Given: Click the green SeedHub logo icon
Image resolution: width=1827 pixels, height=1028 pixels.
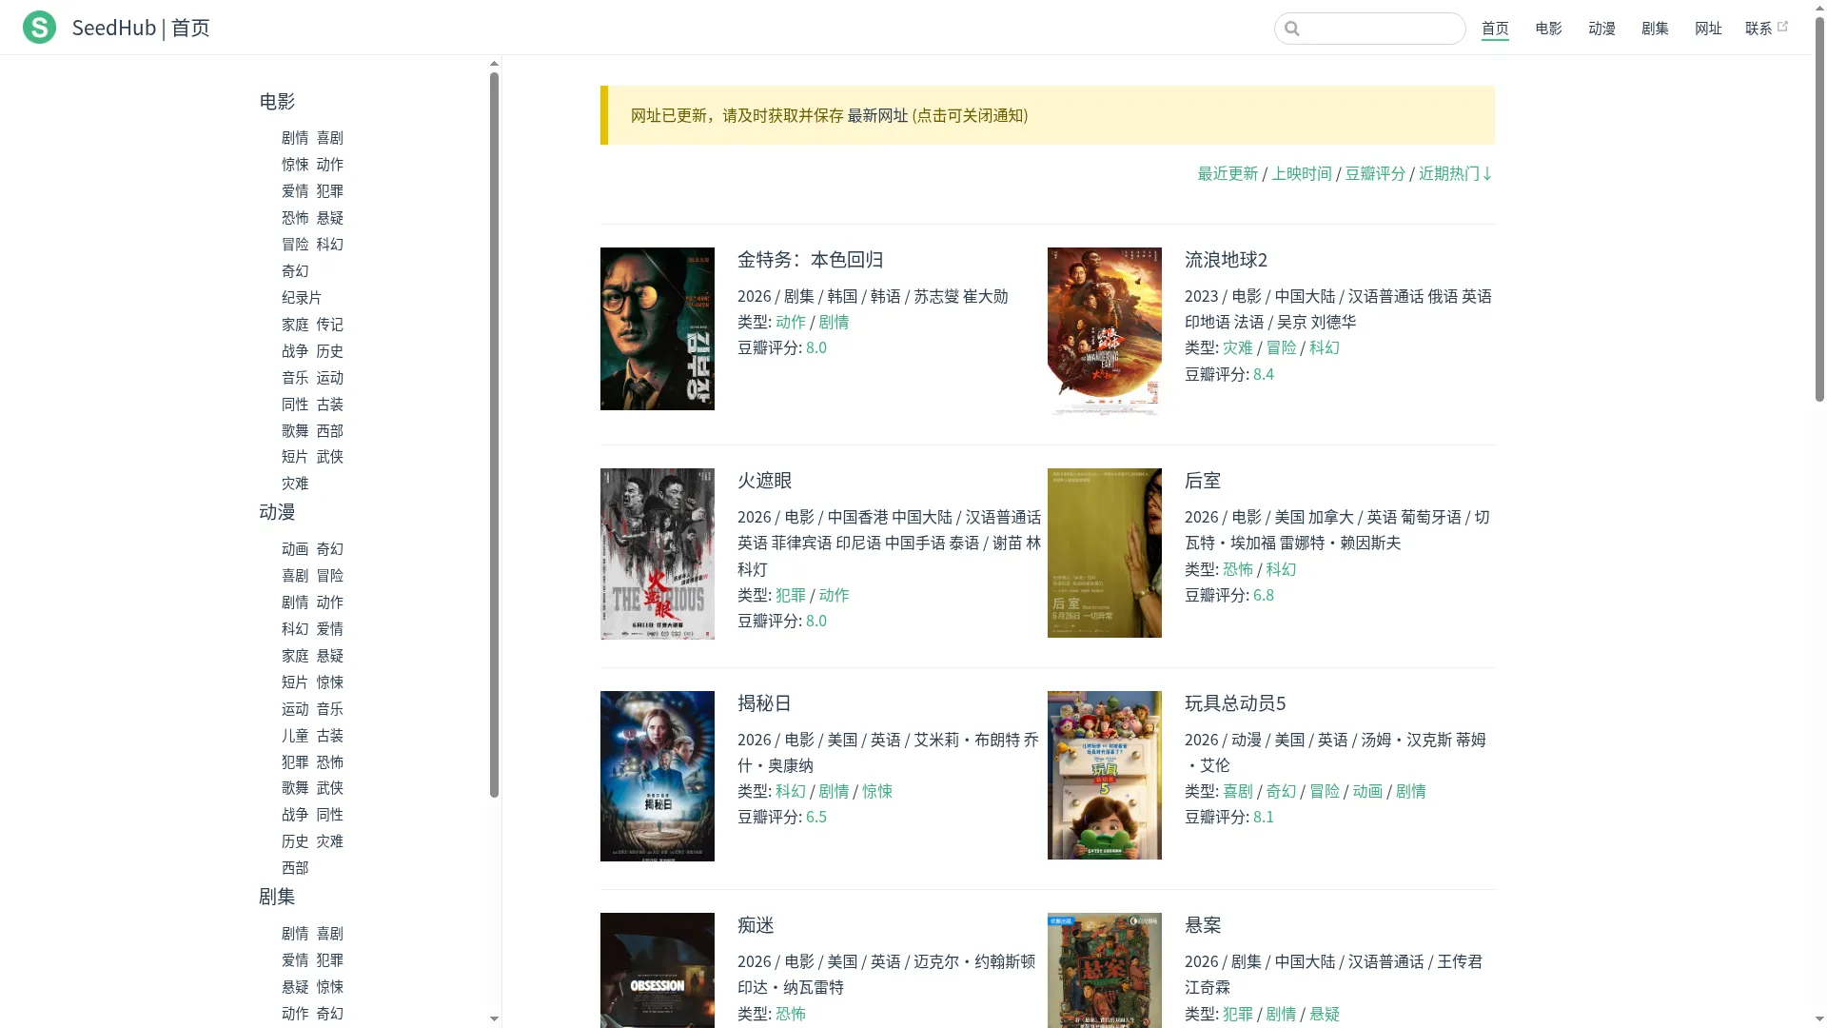Looking at the screenshot, I should click(39, 28).
